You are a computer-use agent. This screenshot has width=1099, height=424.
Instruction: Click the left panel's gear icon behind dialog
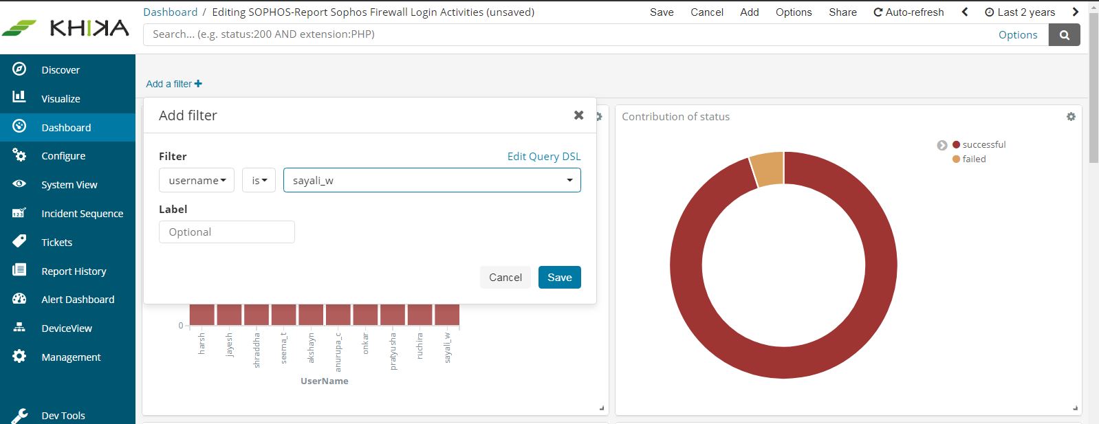tap(599, 117)
